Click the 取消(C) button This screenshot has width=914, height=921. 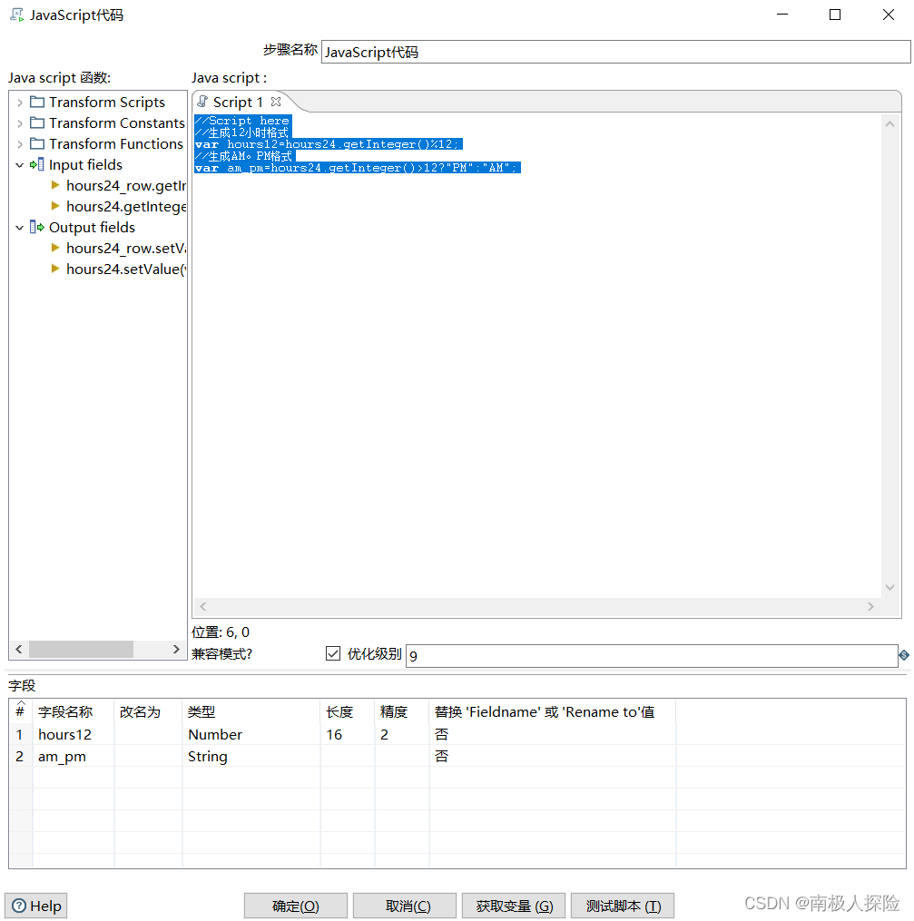405,906
